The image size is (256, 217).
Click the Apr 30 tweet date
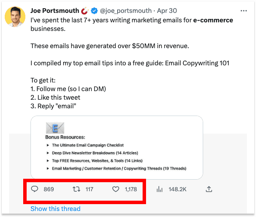(x=167, y=11)
